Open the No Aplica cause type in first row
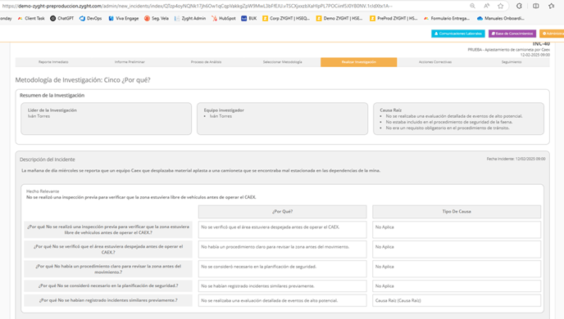Image resolution: width=564 pixels, height=319 pixels. (x=457, y=230)
